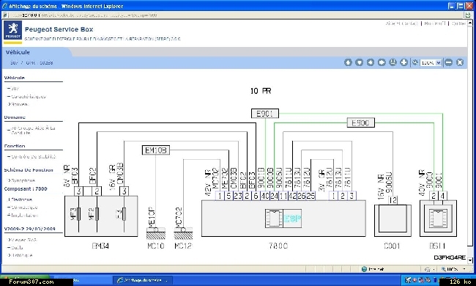
Task: Zoom in using the plus icon
Action: pyautogui.click(x=404, y=62)
